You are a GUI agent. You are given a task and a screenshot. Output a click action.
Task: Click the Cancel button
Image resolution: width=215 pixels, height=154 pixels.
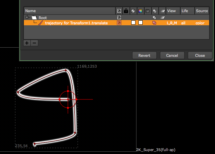pos(172,55)
